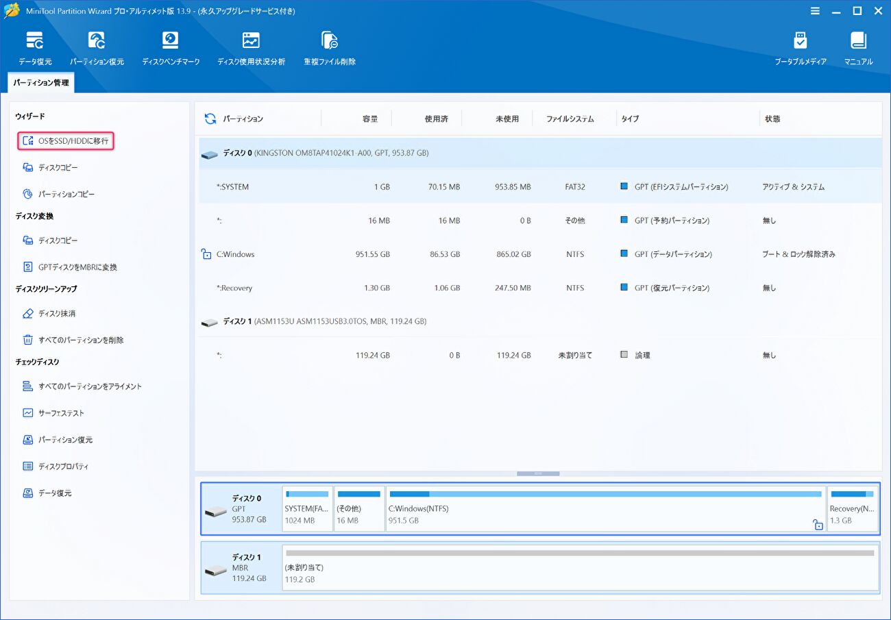
Task: Select ディスク 1 MBR header in disk map
Action: click(241, 568)
